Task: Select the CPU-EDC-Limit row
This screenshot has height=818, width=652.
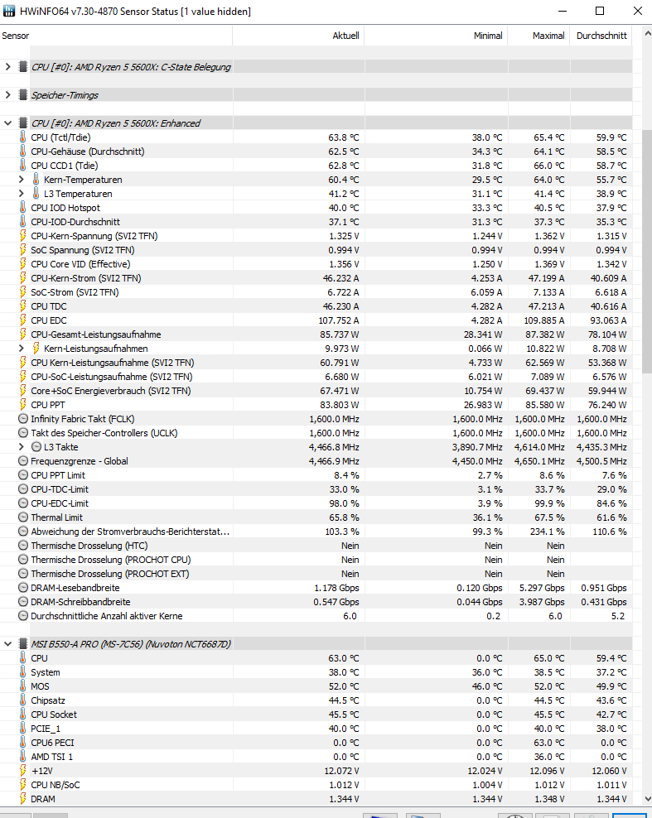Action: coord(316,503)
